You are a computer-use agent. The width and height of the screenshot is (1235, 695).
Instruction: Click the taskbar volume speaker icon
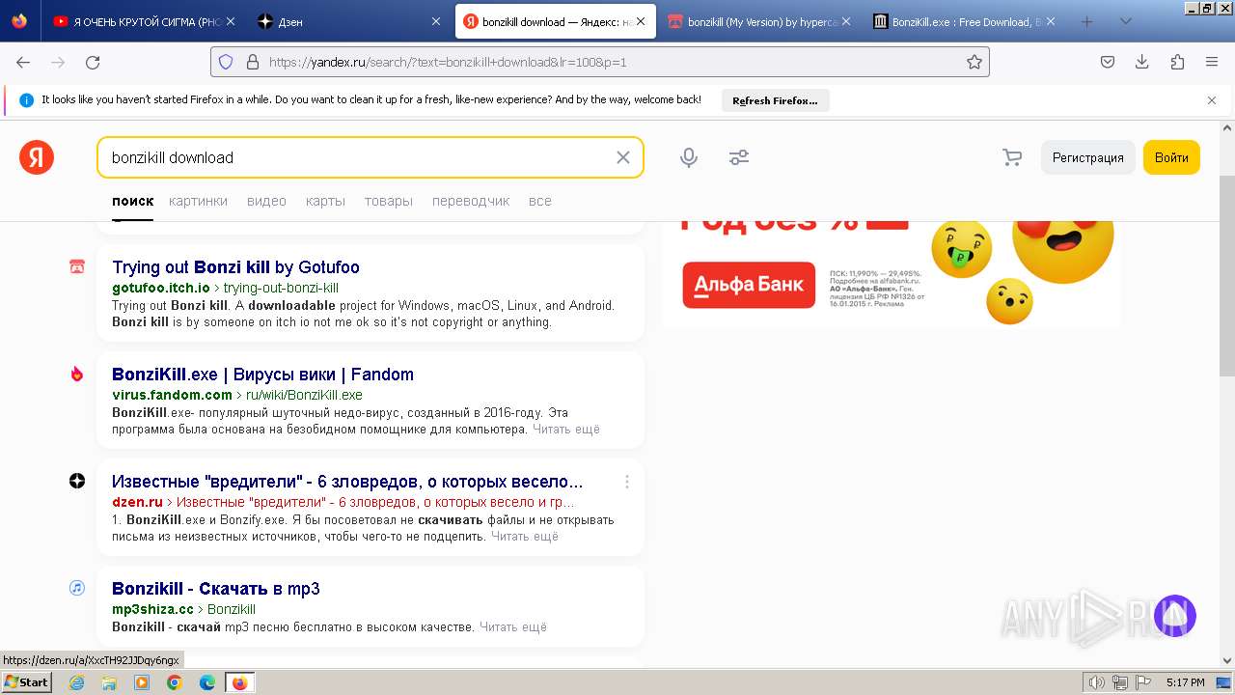coord(1099,682)
